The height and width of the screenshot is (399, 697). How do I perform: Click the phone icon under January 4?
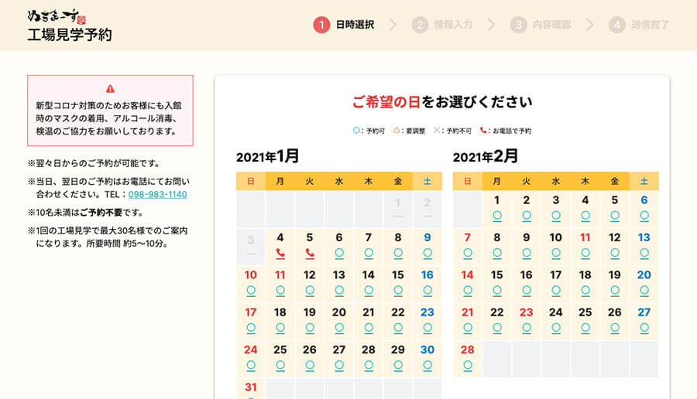pos(280,253)
